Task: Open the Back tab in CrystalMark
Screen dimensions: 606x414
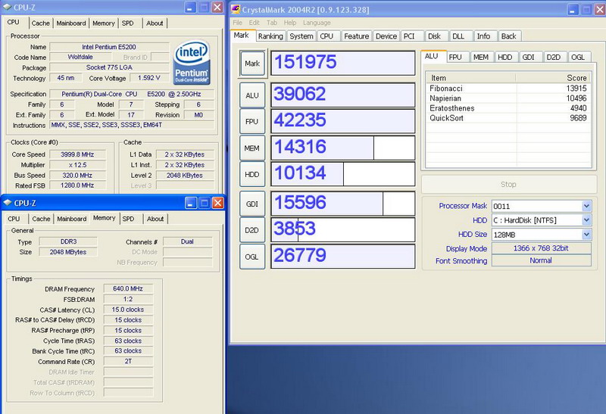Action: coord(510,36)
